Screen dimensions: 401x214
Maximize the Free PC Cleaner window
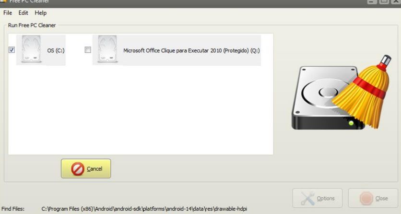tap(384, 1)
